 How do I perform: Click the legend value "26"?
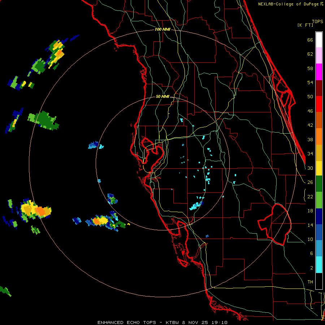[310, 182]
